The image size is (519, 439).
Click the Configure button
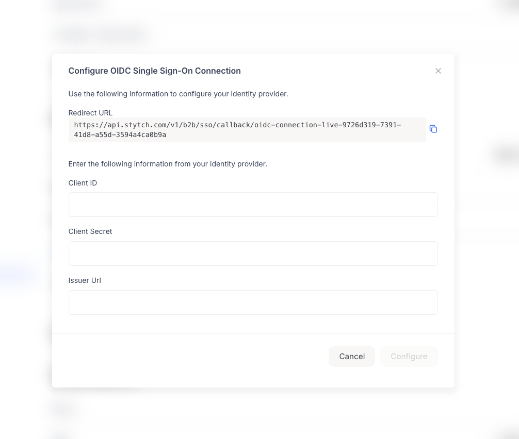tap(409, 356)
